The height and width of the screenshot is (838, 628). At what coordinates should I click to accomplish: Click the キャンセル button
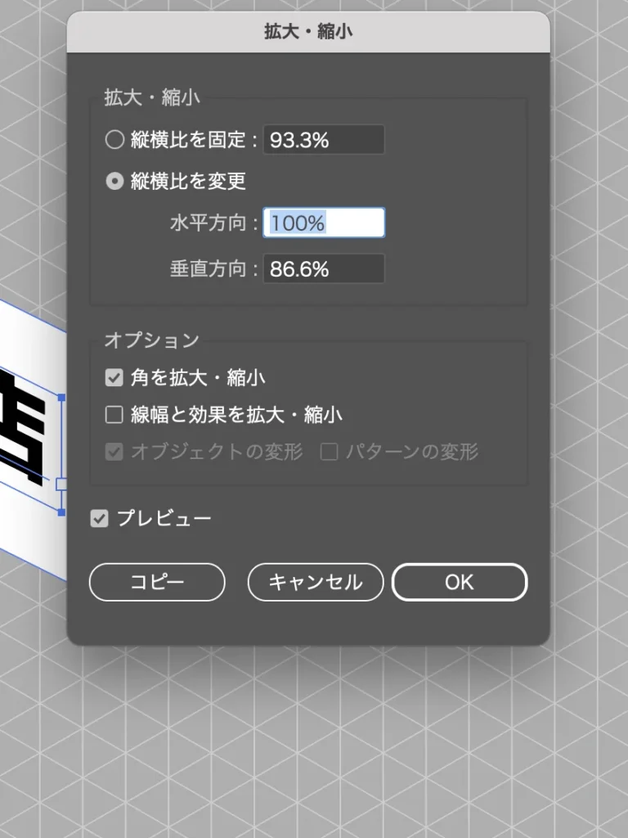pyautogui.click(x=316, y=582)
